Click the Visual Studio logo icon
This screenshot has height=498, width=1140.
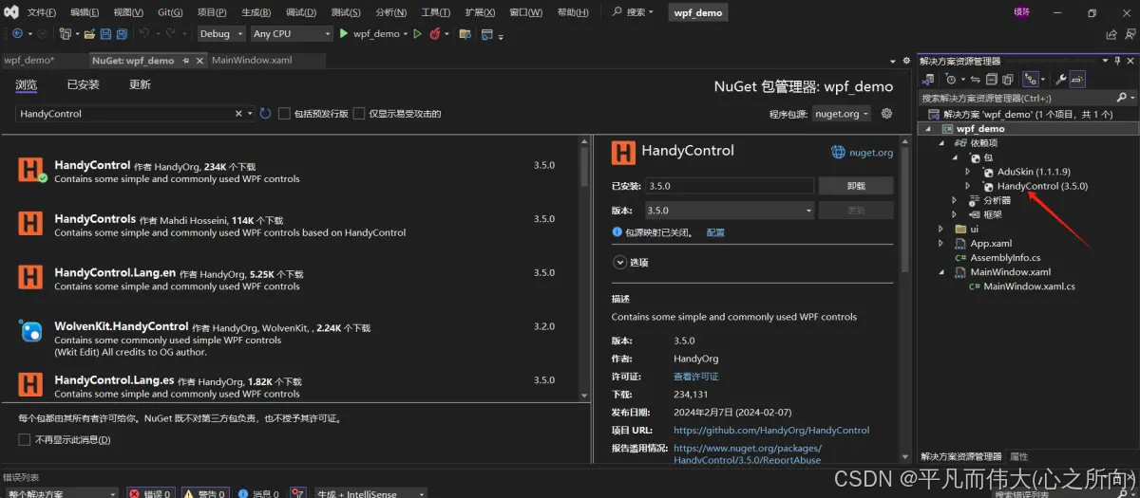pyautogui.click(x=10, y=12)
